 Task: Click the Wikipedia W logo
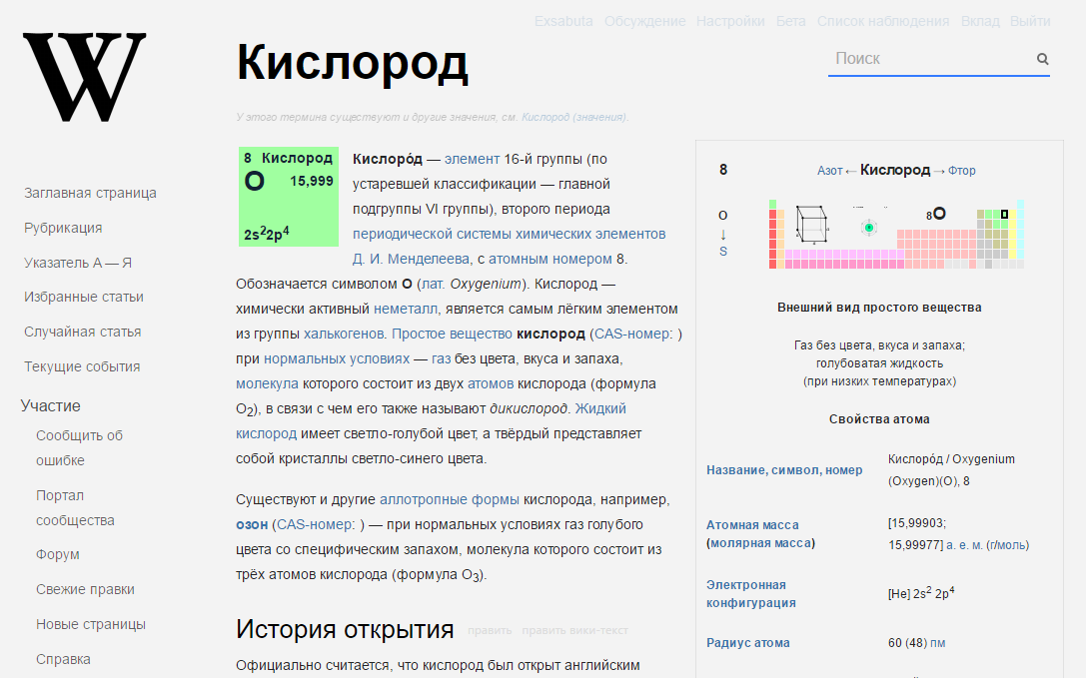coord(85,77)
